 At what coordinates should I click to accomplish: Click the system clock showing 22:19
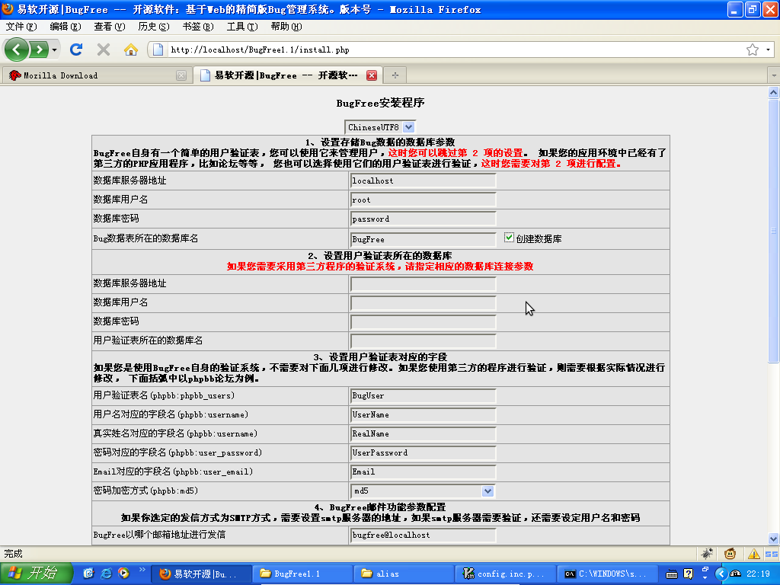(x=758, y=574)
